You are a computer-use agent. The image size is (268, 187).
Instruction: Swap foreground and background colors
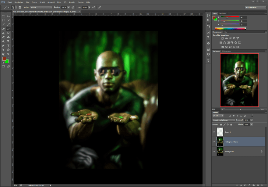[8, 58]
